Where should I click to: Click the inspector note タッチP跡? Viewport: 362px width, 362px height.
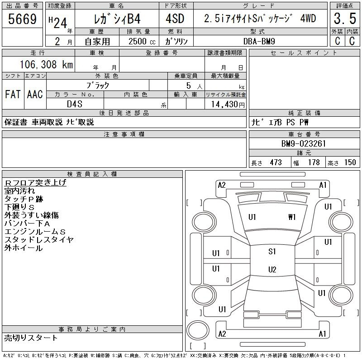pos(24,199)
